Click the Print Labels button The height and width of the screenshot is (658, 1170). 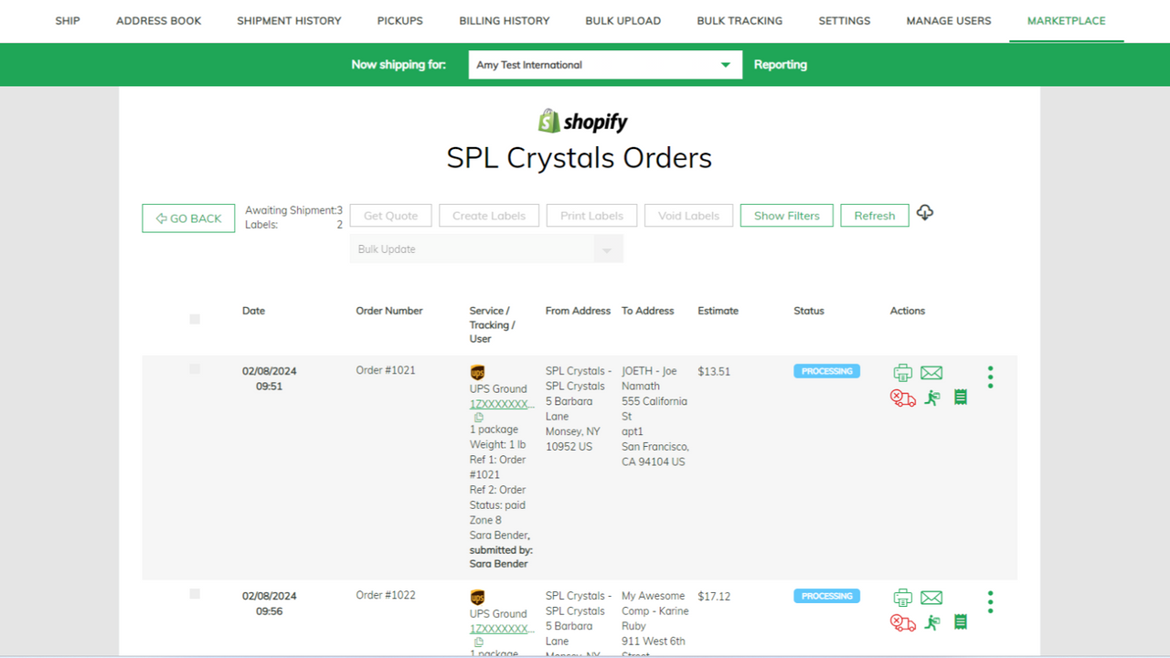point(591,216)
